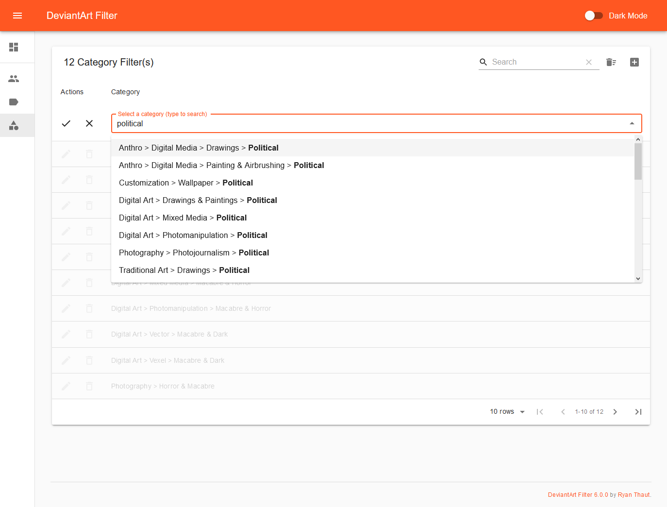The image size is (667, 507).
Task: Select Customization > Wallpaper > Political option
Action: 186,183
